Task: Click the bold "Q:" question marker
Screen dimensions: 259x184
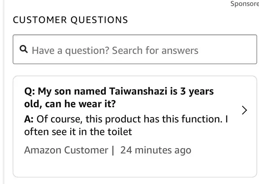Action: (x=29, y=92)
